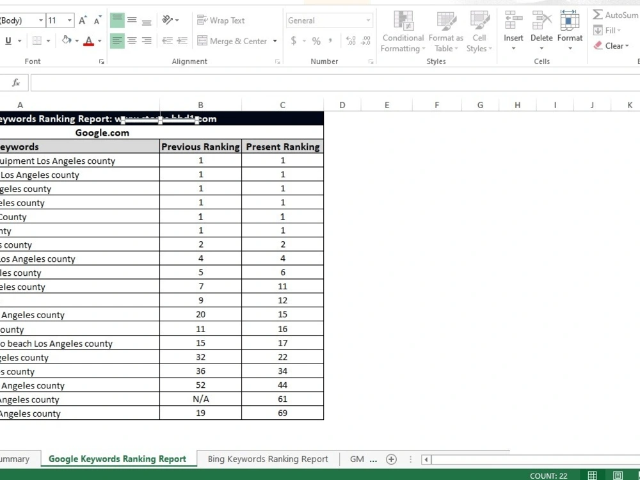The height and width of the screenshot is (480, 640).
Task: Click AutoSum
Action: 616,15
